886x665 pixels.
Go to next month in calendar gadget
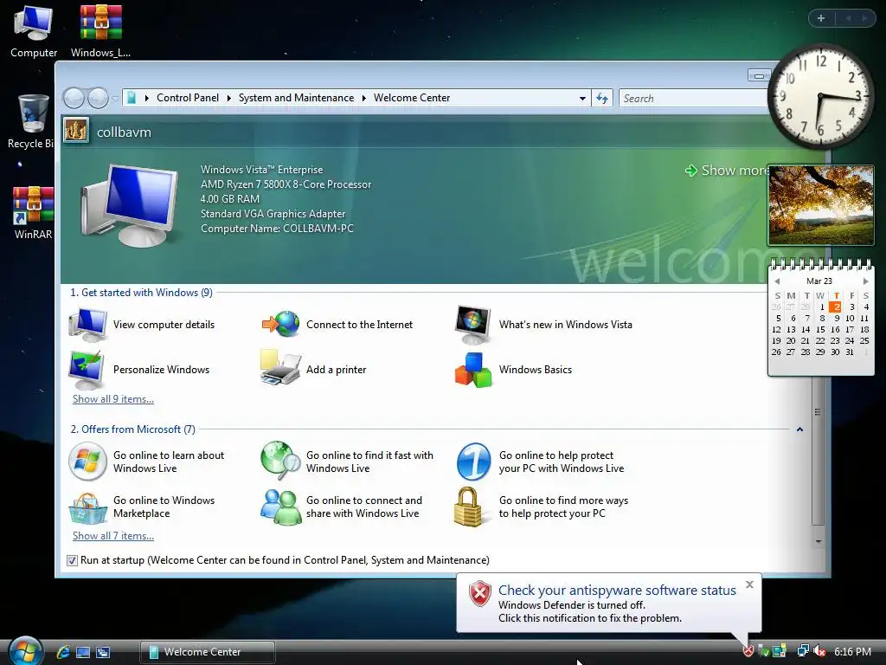pos(865,281)
